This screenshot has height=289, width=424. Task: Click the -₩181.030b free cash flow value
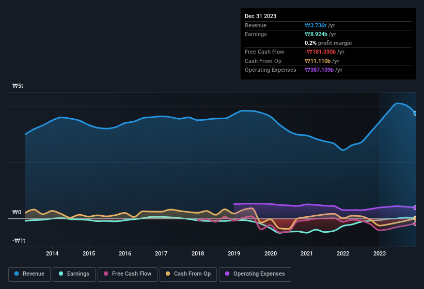pyautogui.click(x=320, y=52)
